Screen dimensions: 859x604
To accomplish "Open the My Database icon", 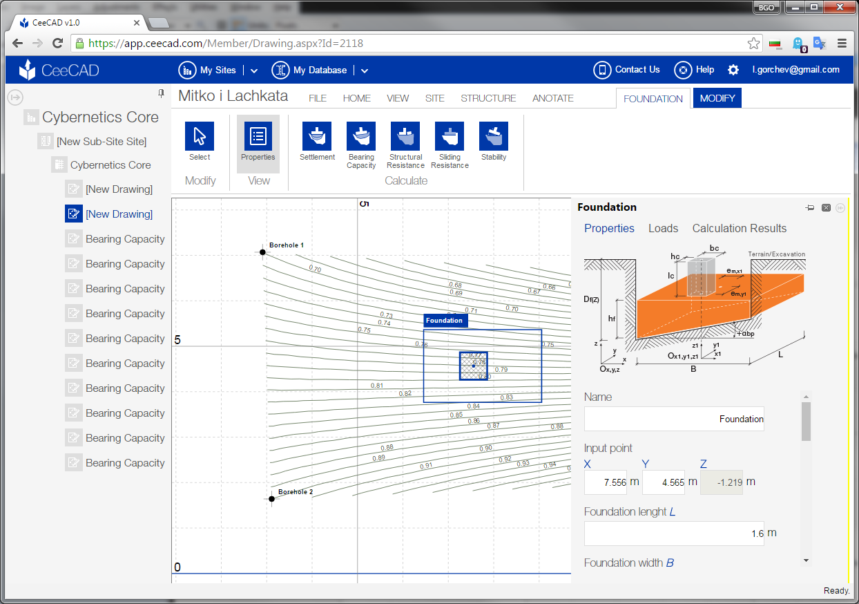I will point(280,70).
